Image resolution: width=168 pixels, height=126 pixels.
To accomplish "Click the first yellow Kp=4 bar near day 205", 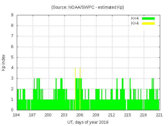I will [75, 89].
